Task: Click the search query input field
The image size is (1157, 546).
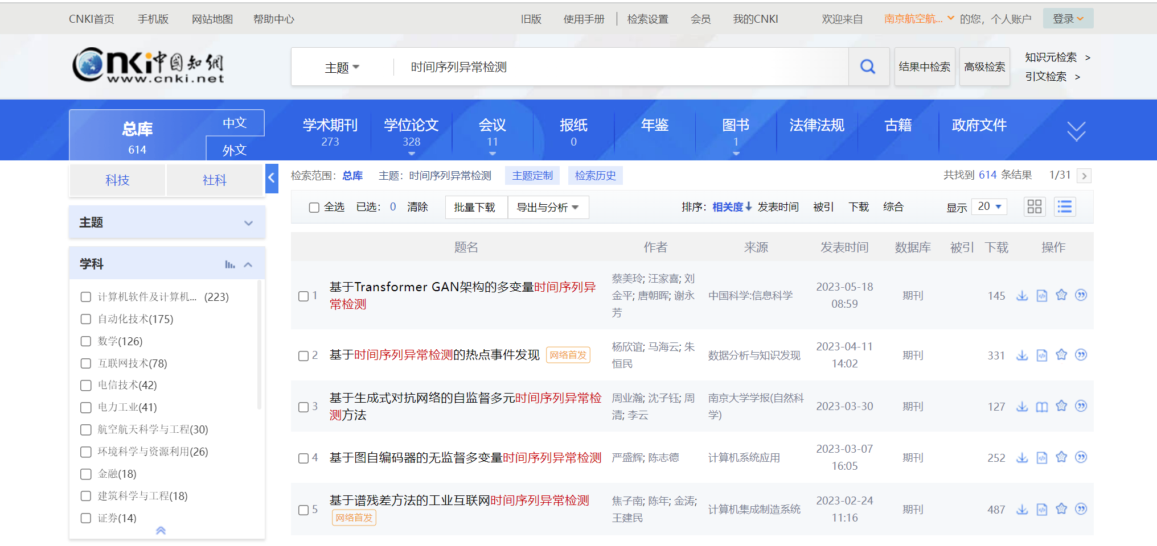Action: pos(621,67)
